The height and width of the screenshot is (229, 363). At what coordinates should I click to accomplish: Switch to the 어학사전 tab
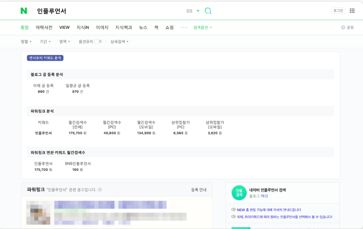44,27
